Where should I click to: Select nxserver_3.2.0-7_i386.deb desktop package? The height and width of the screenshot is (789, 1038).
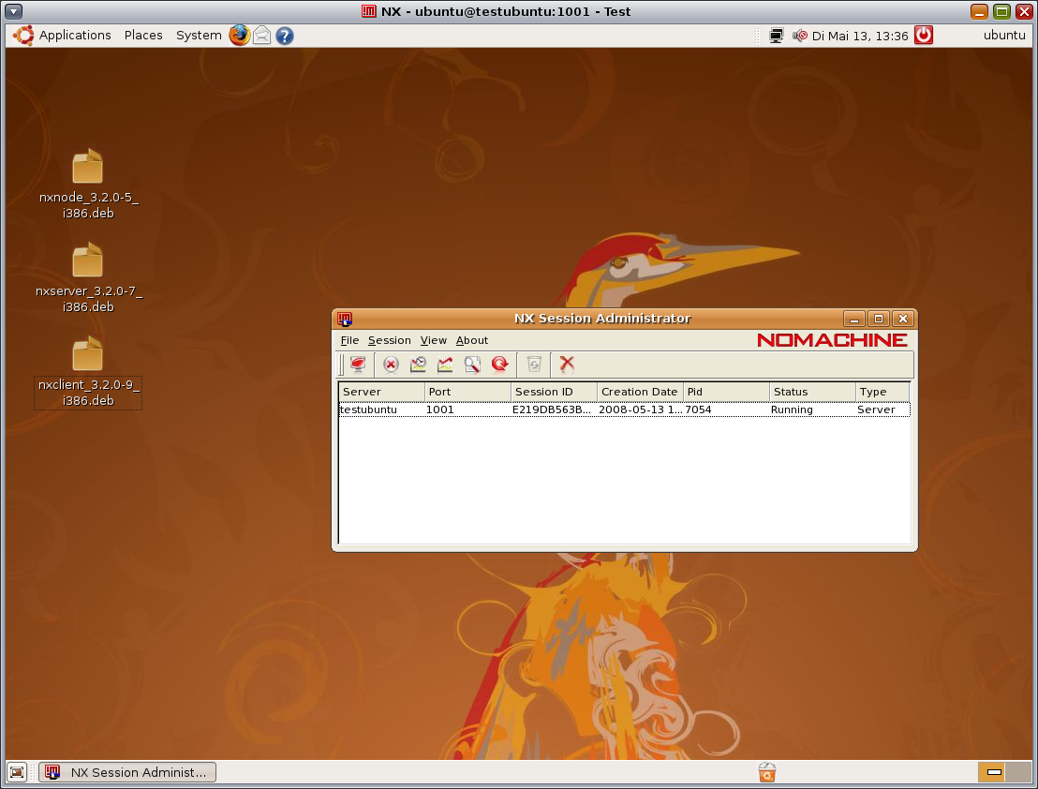88,278
